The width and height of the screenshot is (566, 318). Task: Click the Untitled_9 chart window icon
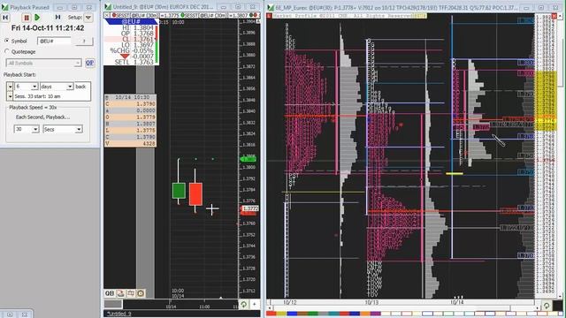click(108, 7)
